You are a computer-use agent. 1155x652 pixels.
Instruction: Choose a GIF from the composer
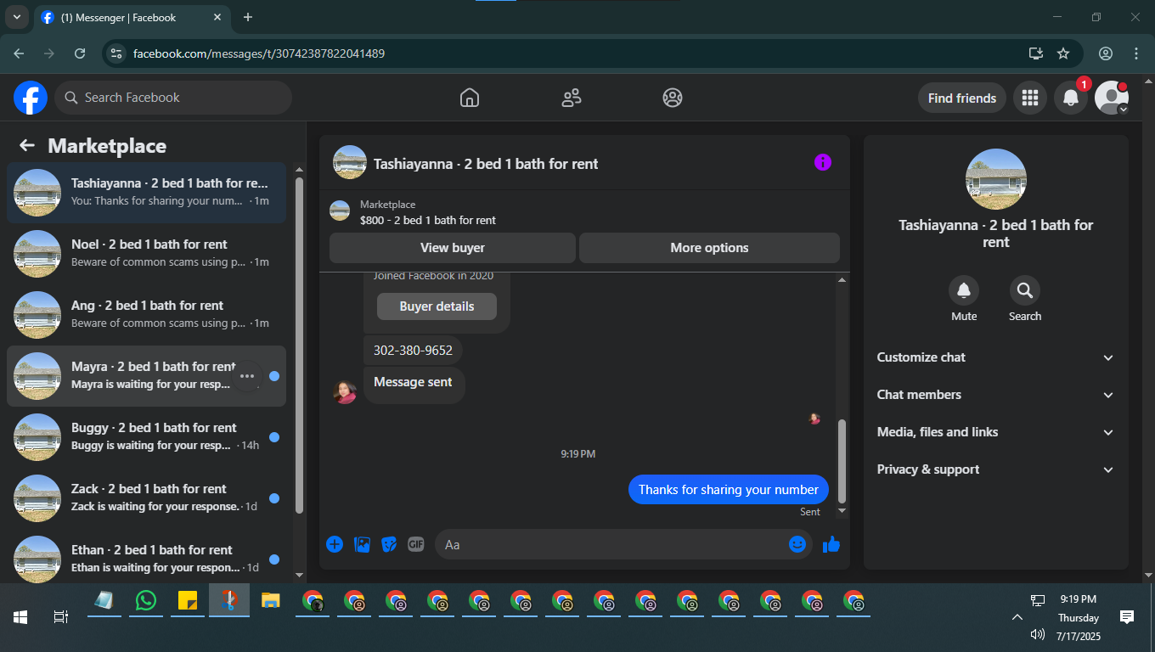click(415, 544)
